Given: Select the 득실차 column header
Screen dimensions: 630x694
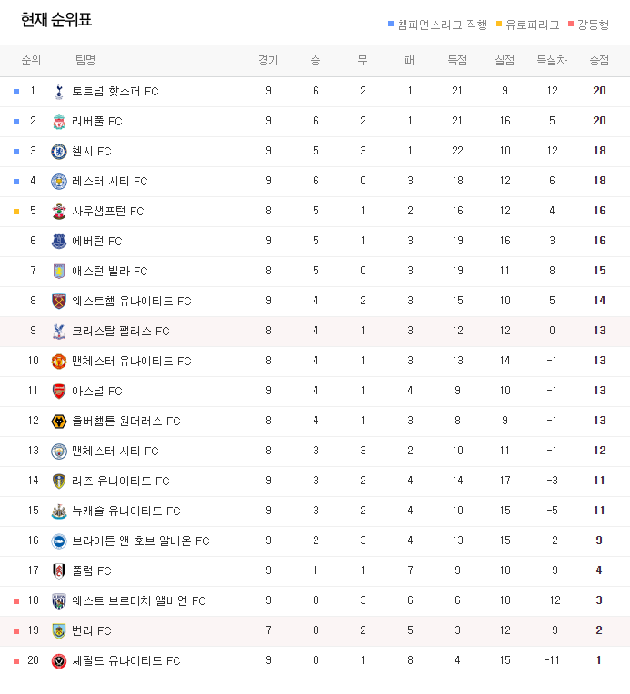Looking at the screenshot, I should click(x=552, y=60).
